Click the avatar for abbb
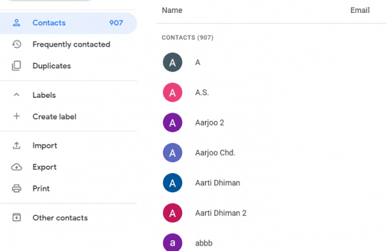The image size is (387, 251). point(172,243)
